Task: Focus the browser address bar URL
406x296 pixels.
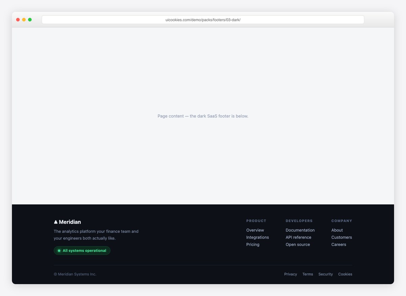Action: pos(203,20)
